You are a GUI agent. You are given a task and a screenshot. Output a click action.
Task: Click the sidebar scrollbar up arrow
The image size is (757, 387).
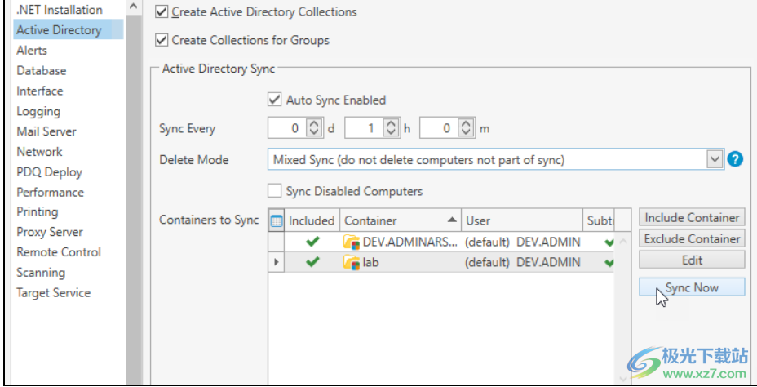pyautogui.click(x=134, y=6)
